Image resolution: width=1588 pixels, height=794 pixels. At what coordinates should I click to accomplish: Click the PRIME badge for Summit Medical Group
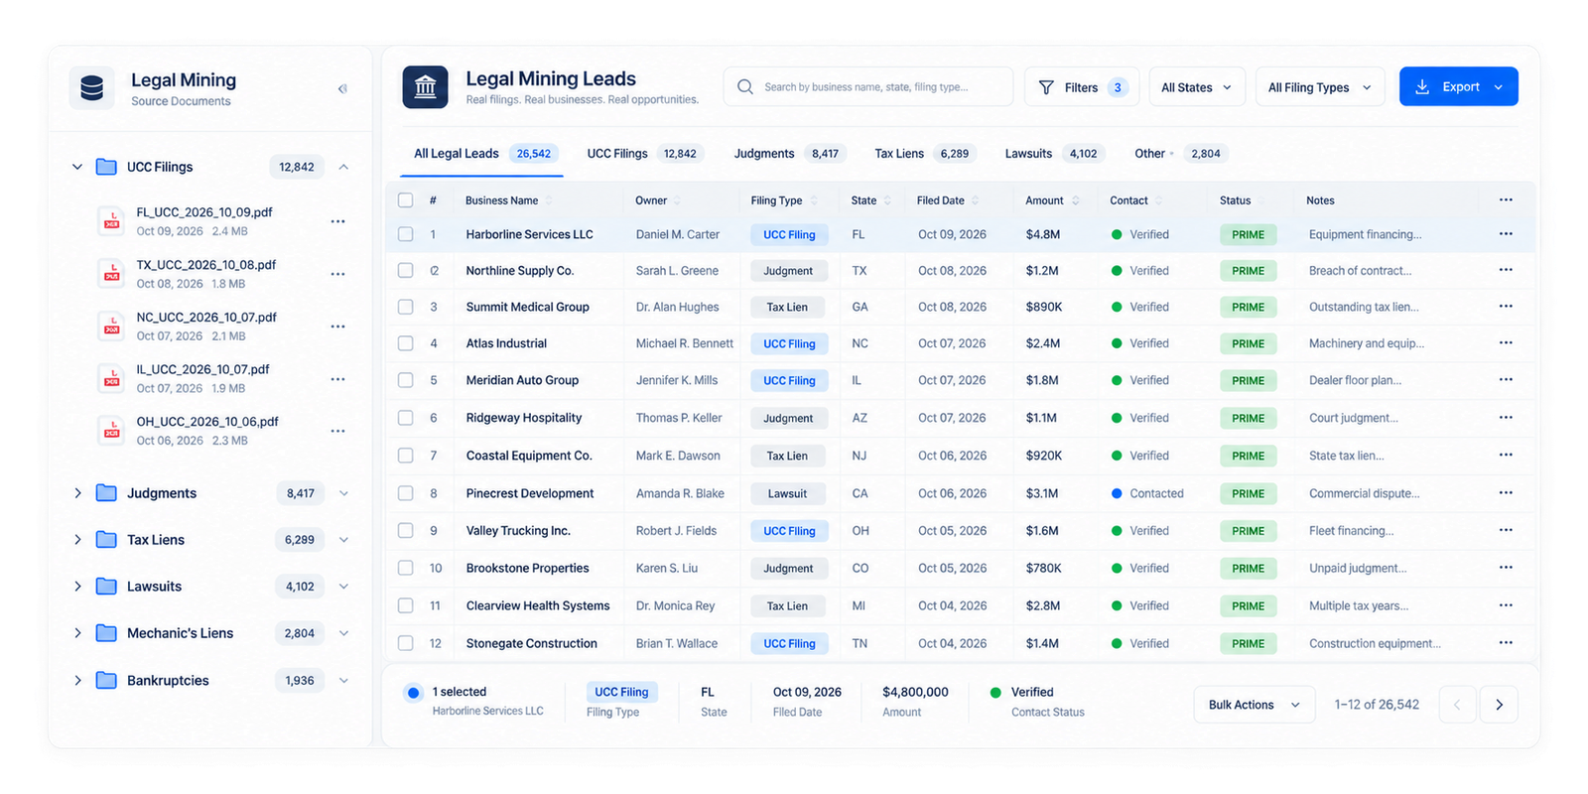(1248, 308)
